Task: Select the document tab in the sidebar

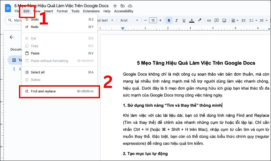Action: point(15,60)
